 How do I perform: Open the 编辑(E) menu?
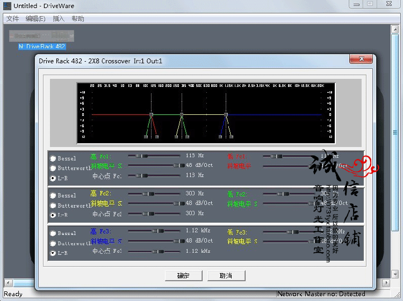[x=35, y=19]
